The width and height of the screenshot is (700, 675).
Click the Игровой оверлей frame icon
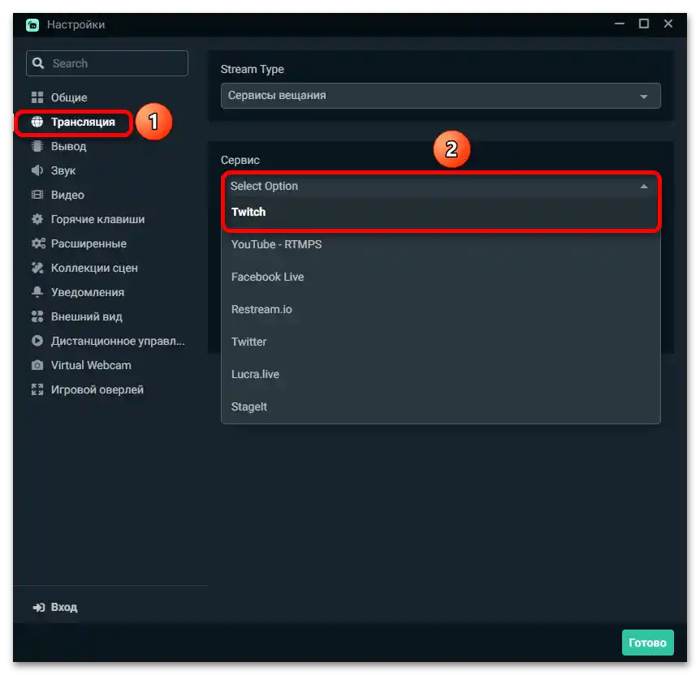pyautogui.click(x=37, y=389)
